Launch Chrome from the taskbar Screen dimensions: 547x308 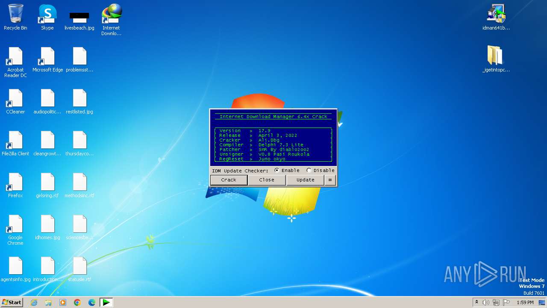77,302
